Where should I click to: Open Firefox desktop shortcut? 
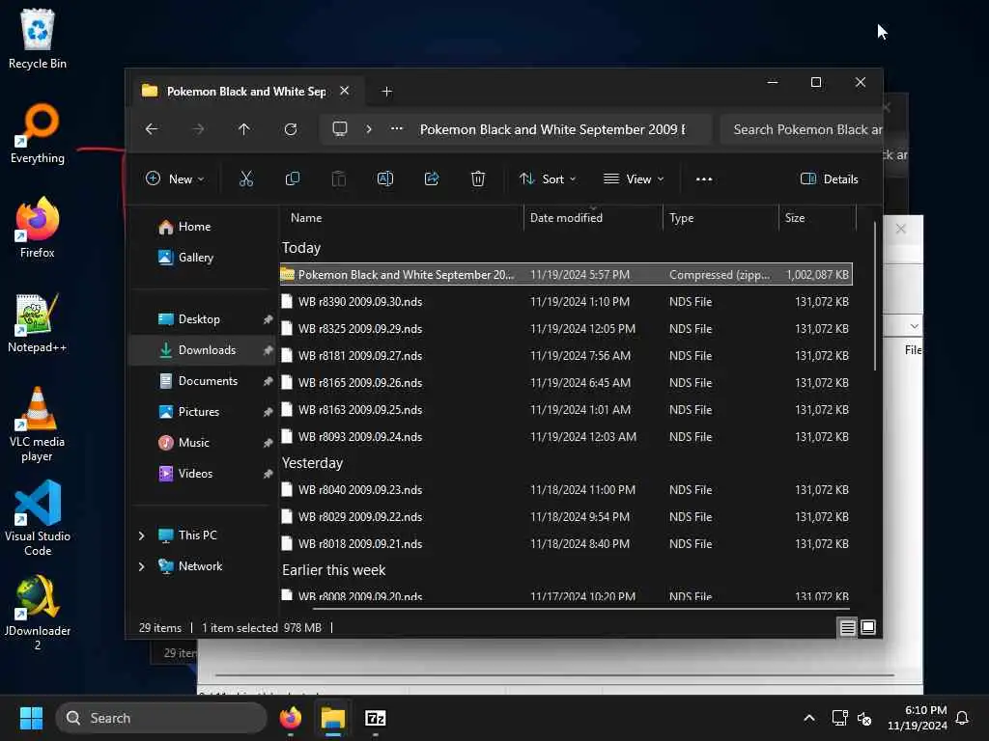[x=38, y=228]
